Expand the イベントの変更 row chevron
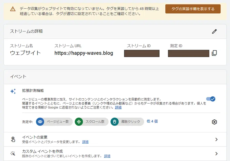The image size is (230, 161). click(216, 139)
